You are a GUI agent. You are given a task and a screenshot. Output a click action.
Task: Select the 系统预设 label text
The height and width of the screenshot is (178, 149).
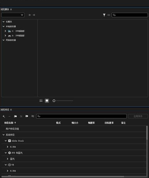tap(10, 135)
